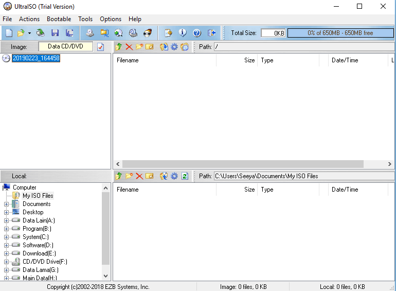Viewport: 396px width, 291px height.
Task: Click the blue question mark Help icon
Action: [x=197, y=33]
